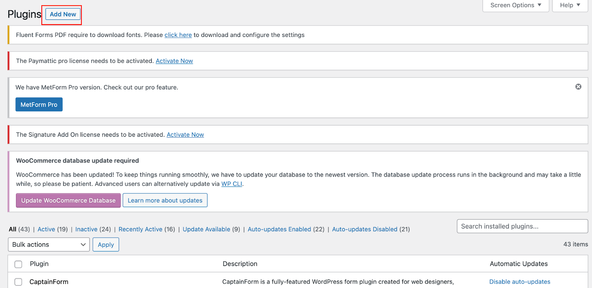The width and height of the screenshot is (592, 288).
Task: View Recently Active plugins
Action: [140, 229]
